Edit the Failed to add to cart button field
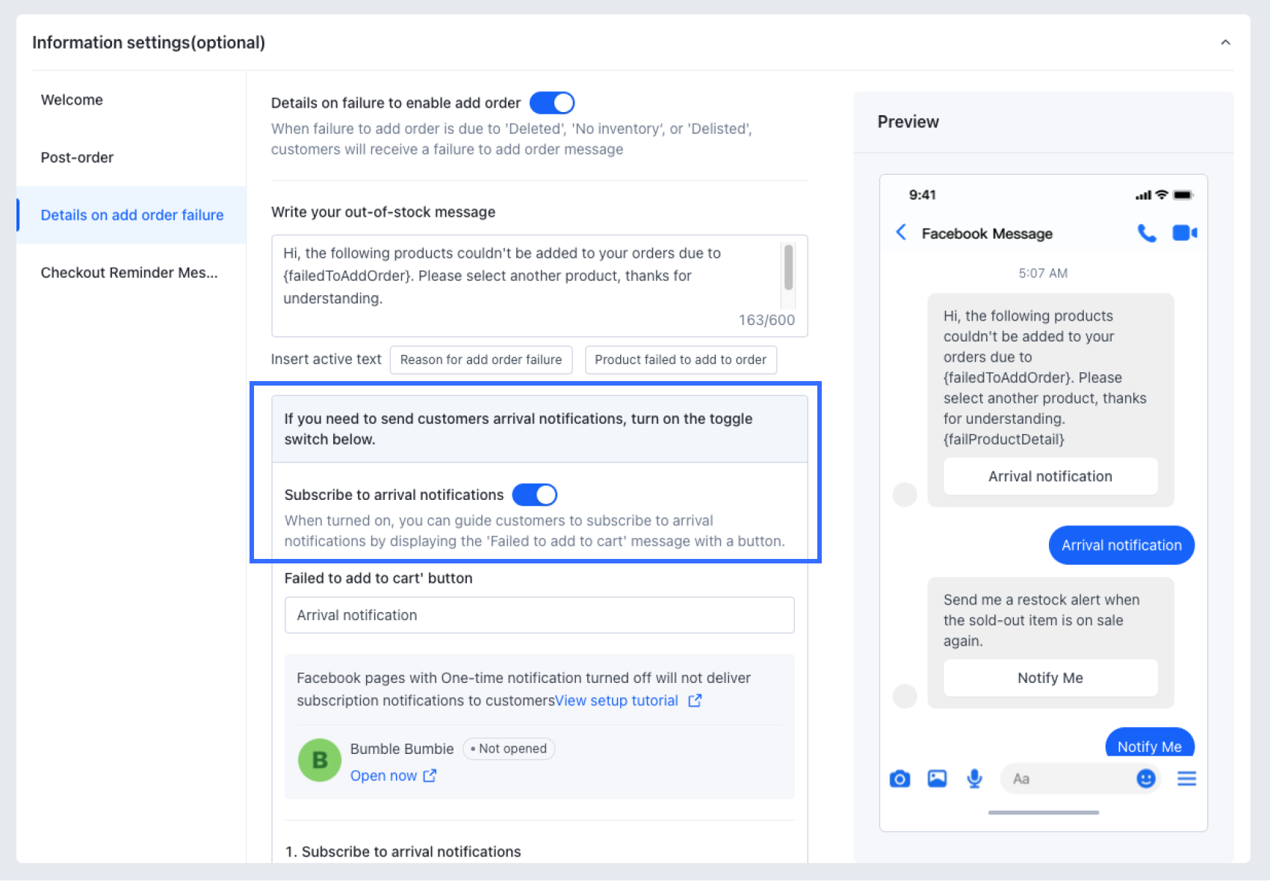The width and height of the screenshot is (1270, 881). coord(539,615)
